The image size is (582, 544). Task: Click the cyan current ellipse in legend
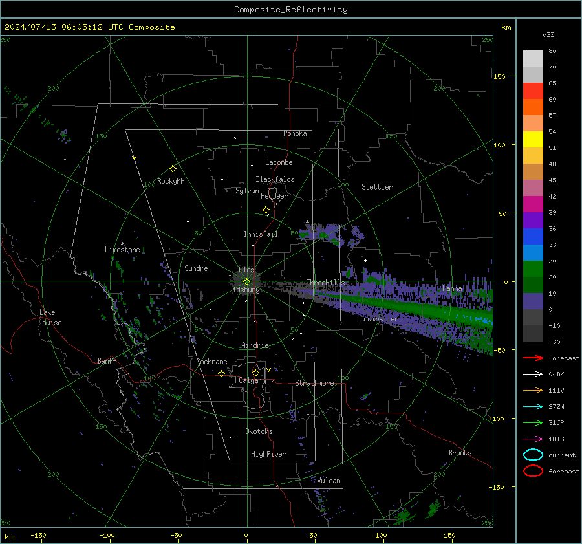coord(533,455)
